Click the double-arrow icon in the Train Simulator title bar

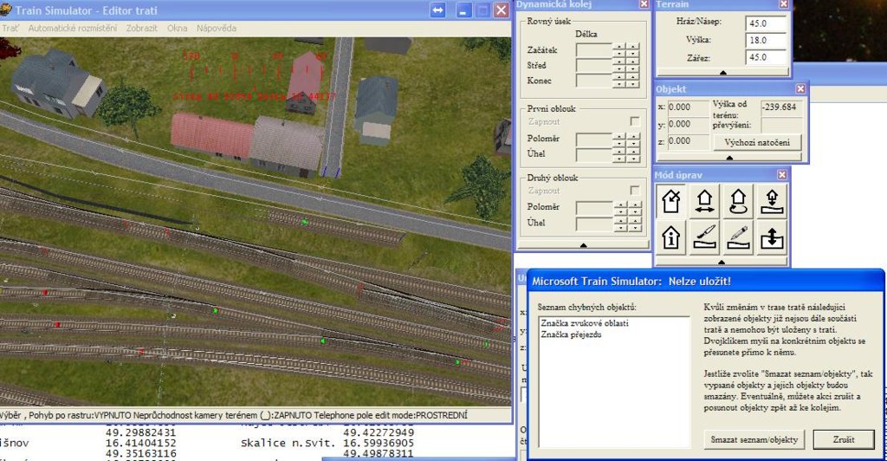(437, 10)
